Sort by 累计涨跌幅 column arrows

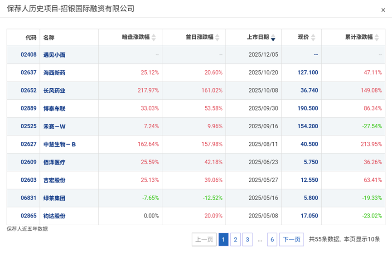(x=377, y=38)
